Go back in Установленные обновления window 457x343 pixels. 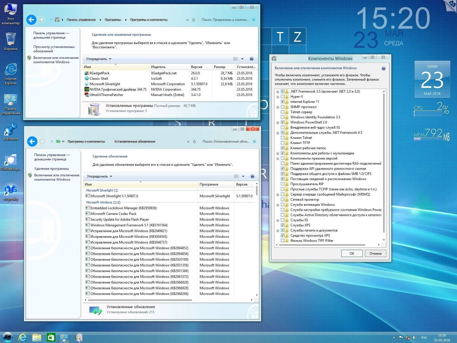click(x=32, y=141)
